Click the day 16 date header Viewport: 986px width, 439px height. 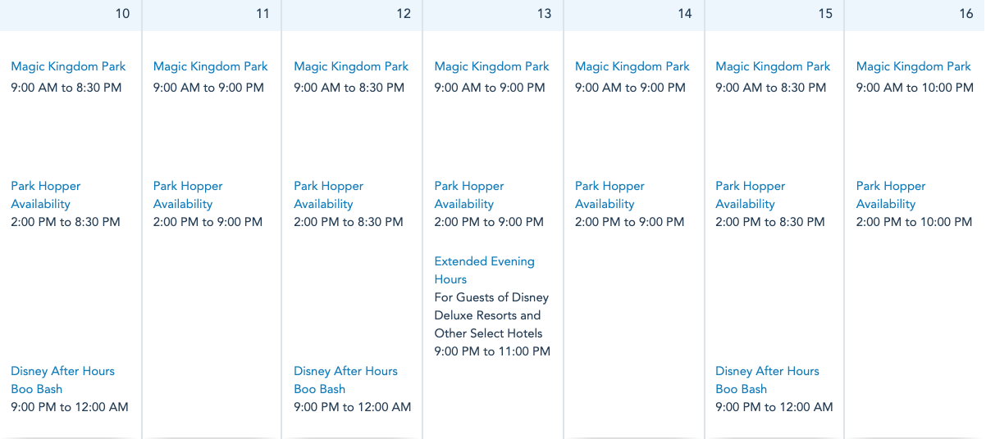(x=965, y=14)
